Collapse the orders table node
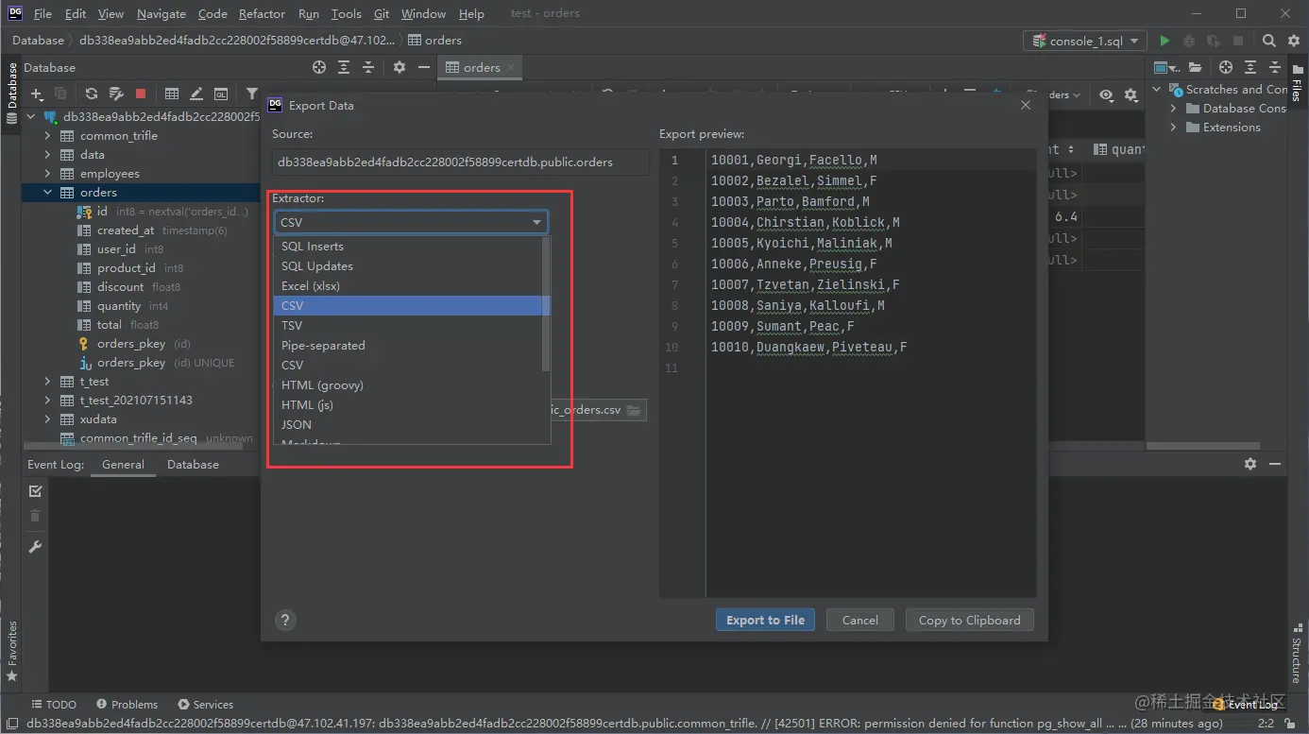 pos(47,193)
